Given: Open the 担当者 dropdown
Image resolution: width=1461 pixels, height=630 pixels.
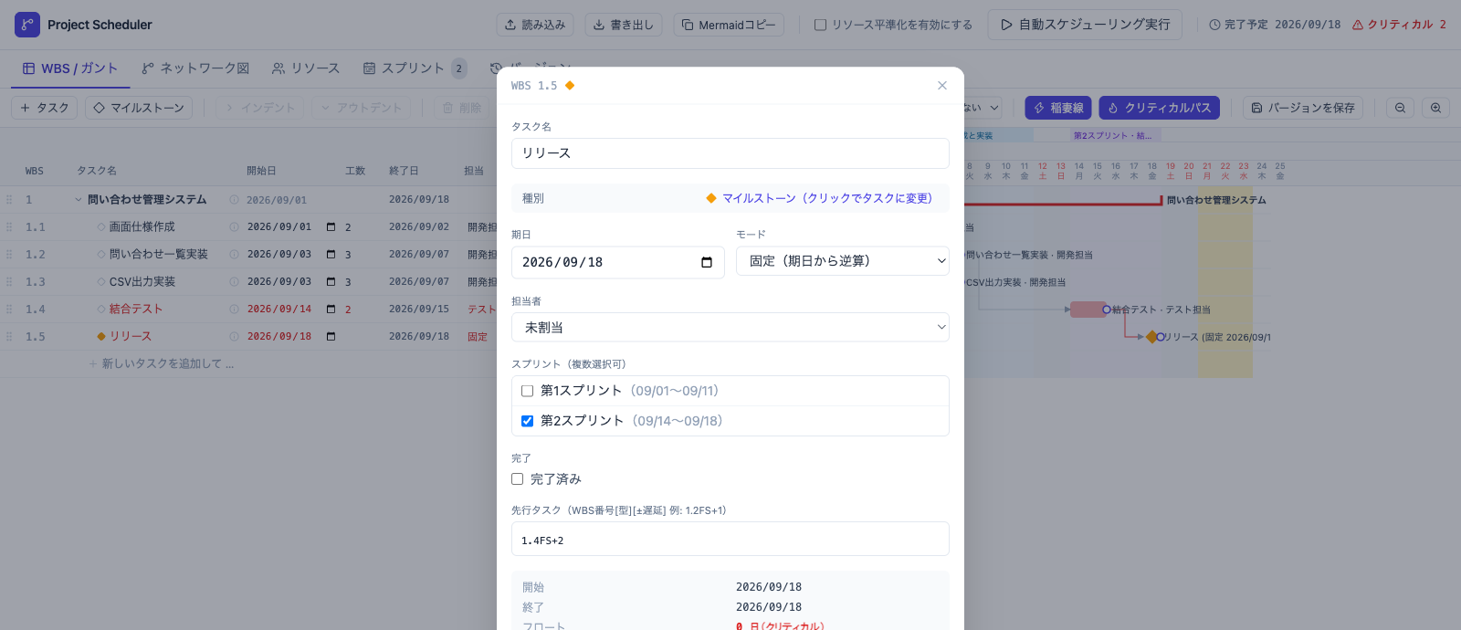Looking at the screenshot, I should [x=730, y=328].
